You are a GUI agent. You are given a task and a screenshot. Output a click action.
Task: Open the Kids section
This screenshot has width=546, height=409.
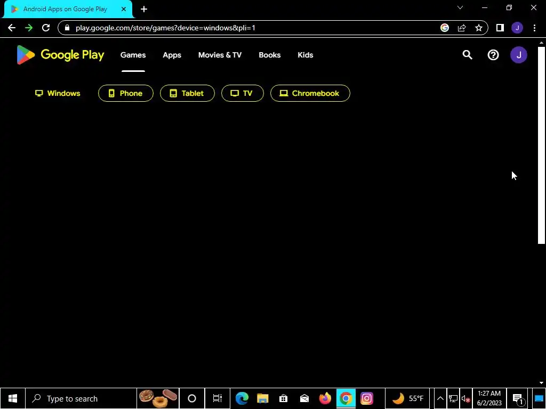click(x=306, y=55)
